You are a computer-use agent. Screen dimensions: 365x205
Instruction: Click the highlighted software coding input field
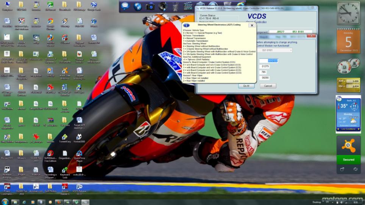(268, 61)
